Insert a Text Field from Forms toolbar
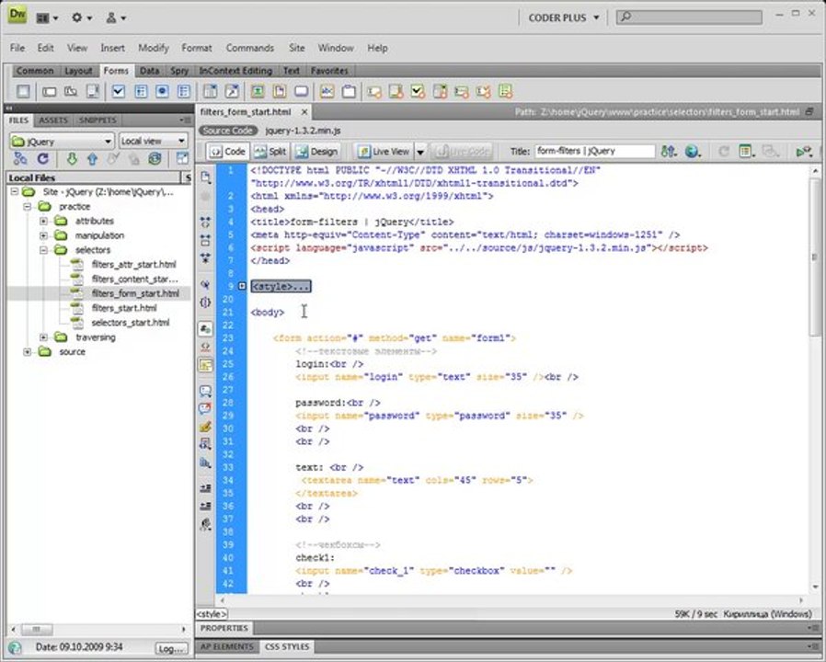The image size is (826, 662). tap(49, 91)
